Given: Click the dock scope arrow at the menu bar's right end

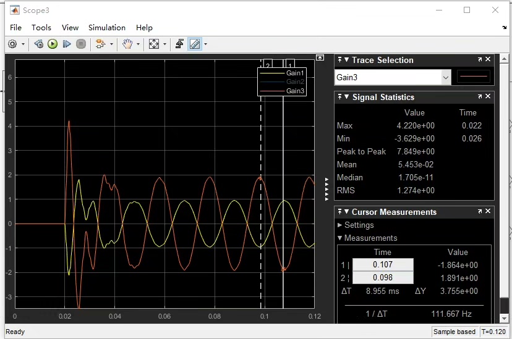Looking at the screenshot, I should [504, 28].
